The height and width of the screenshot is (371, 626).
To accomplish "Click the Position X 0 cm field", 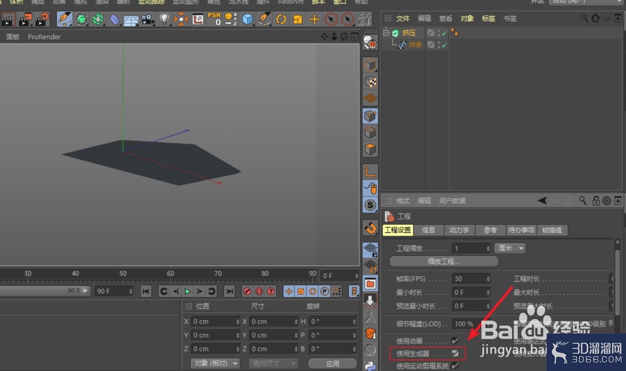I will [x=215, y=322].
